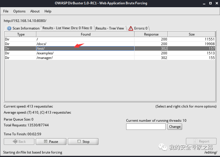Click the back arrow icon on Back button

[x=15, y=141]
